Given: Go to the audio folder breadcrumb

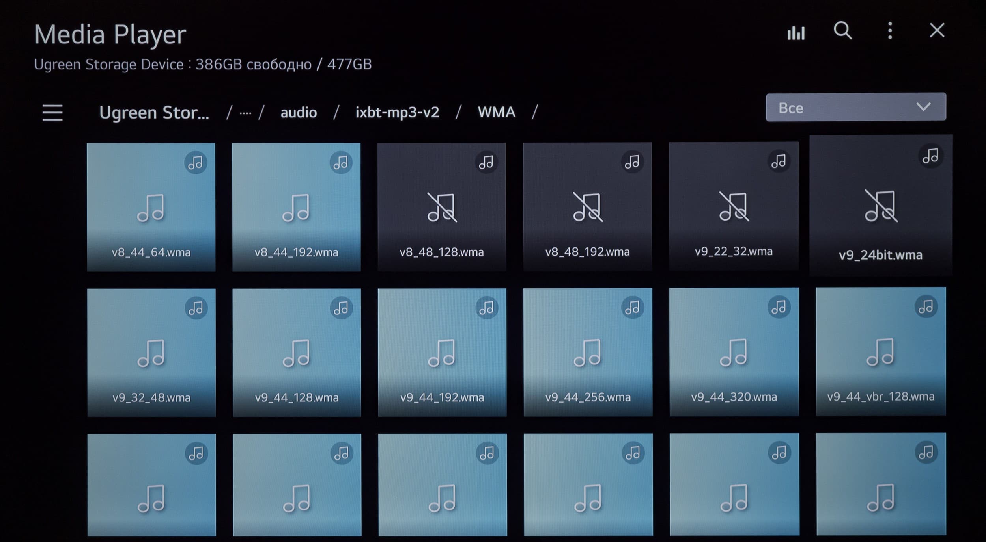Looking at the screenshot, I should point(299,113).
